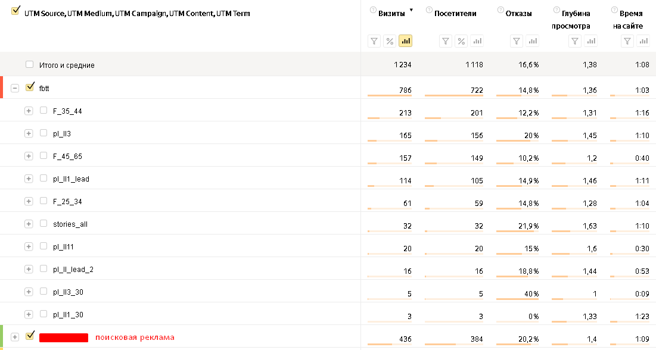Uncheck the fbtt source checkbox
The width and height of the screenshot is (656, 350).
(x=30, y=87)
